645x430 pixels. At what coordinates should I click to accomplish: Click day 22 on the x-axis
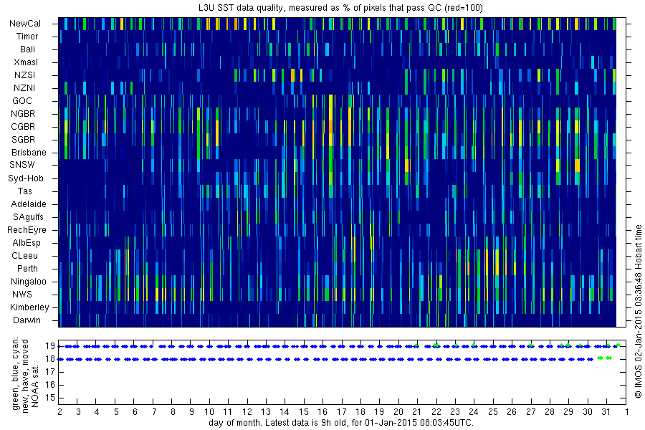click(x=436, y=411)
